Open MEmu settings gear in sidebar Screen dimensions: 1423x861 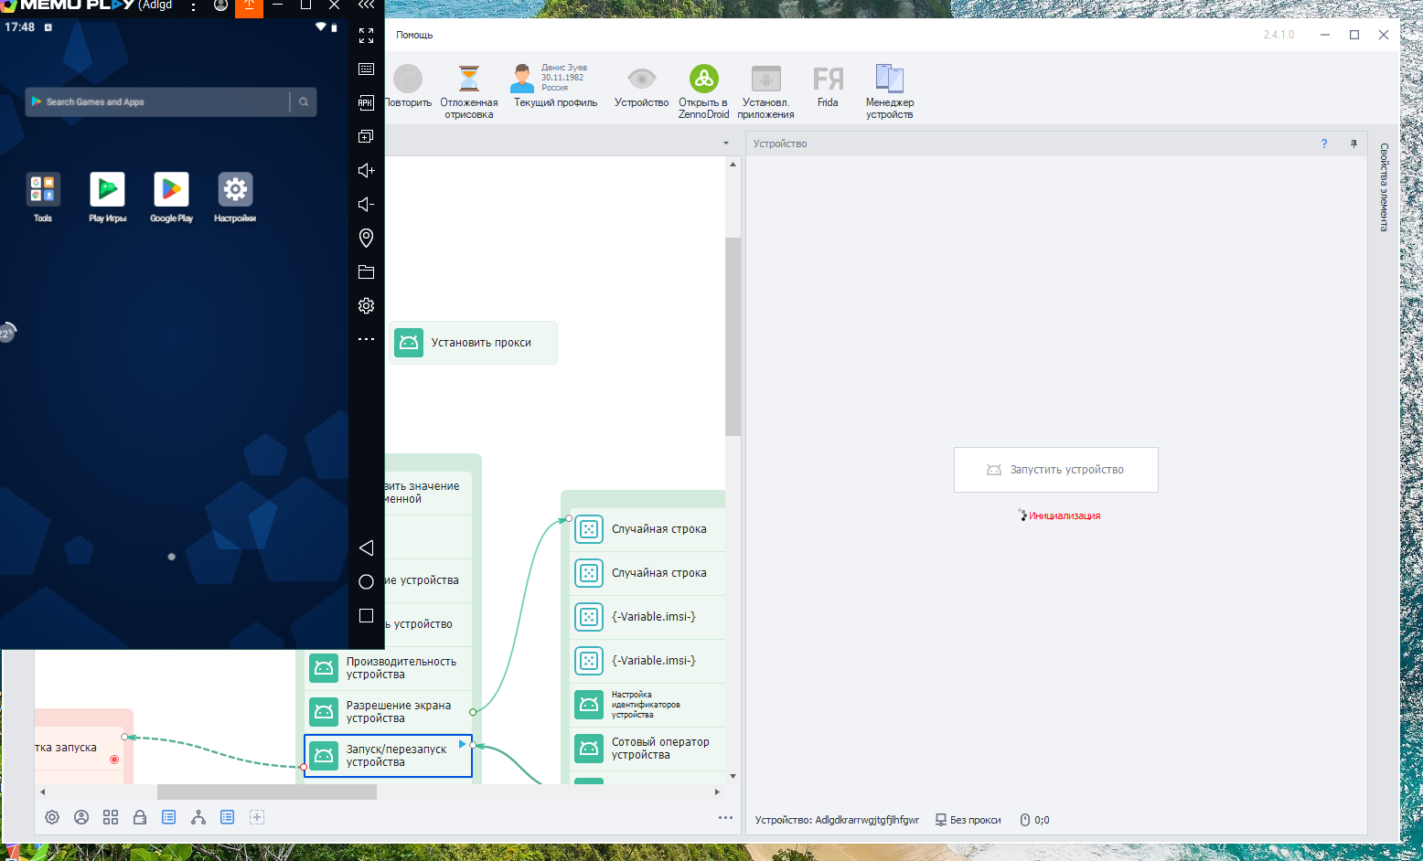click(366, 305)
